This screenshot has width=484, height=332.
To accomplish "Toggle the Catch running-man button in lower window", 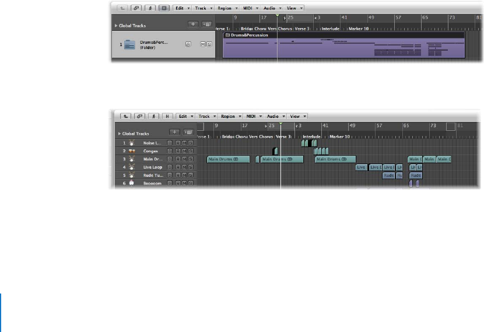I will coord(153,116).
